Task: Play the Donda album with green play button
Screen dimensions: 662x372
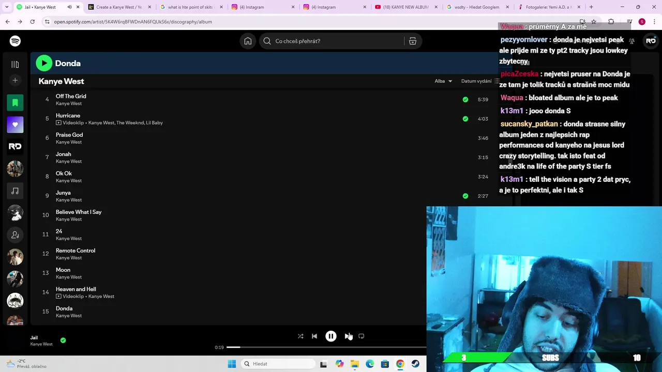Action: tap(44, 63)
